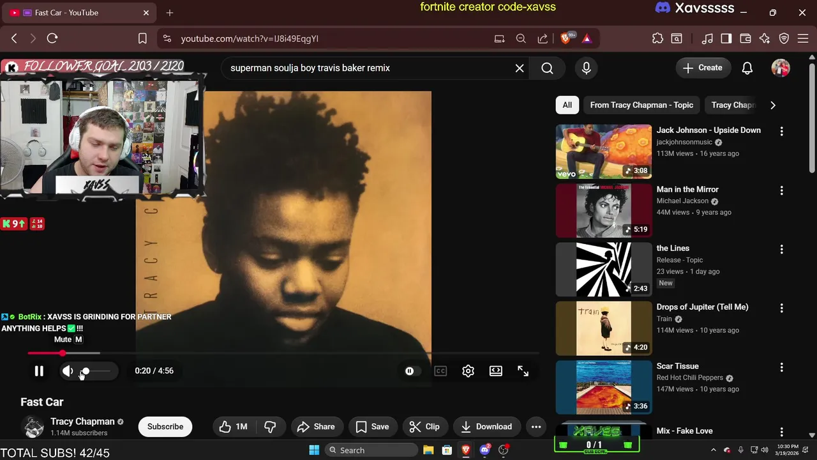This screenshot has width=817, height=460.
Task: Open the Lines video title
Action: [x=673, y=248]
